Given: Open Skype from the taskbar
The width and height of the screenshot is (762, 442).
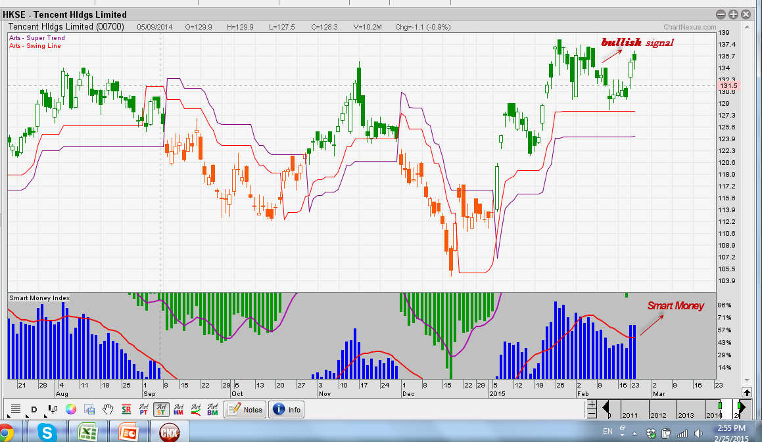Looking at the screenshot, I should coord(47,432).
